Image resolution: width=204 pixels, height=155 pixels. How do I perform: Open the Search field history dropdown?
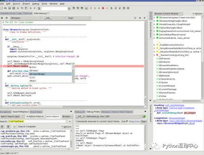point(70,121)
